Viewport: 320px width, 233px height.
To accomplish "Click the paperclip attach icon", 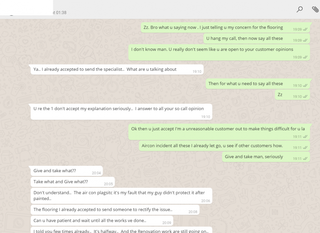I will 315,9.
